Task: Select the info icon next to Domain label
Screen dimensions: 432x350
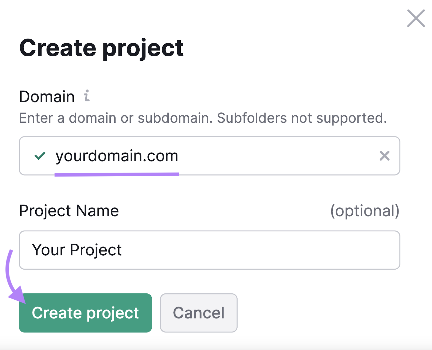Action: [x=87, y=96]
